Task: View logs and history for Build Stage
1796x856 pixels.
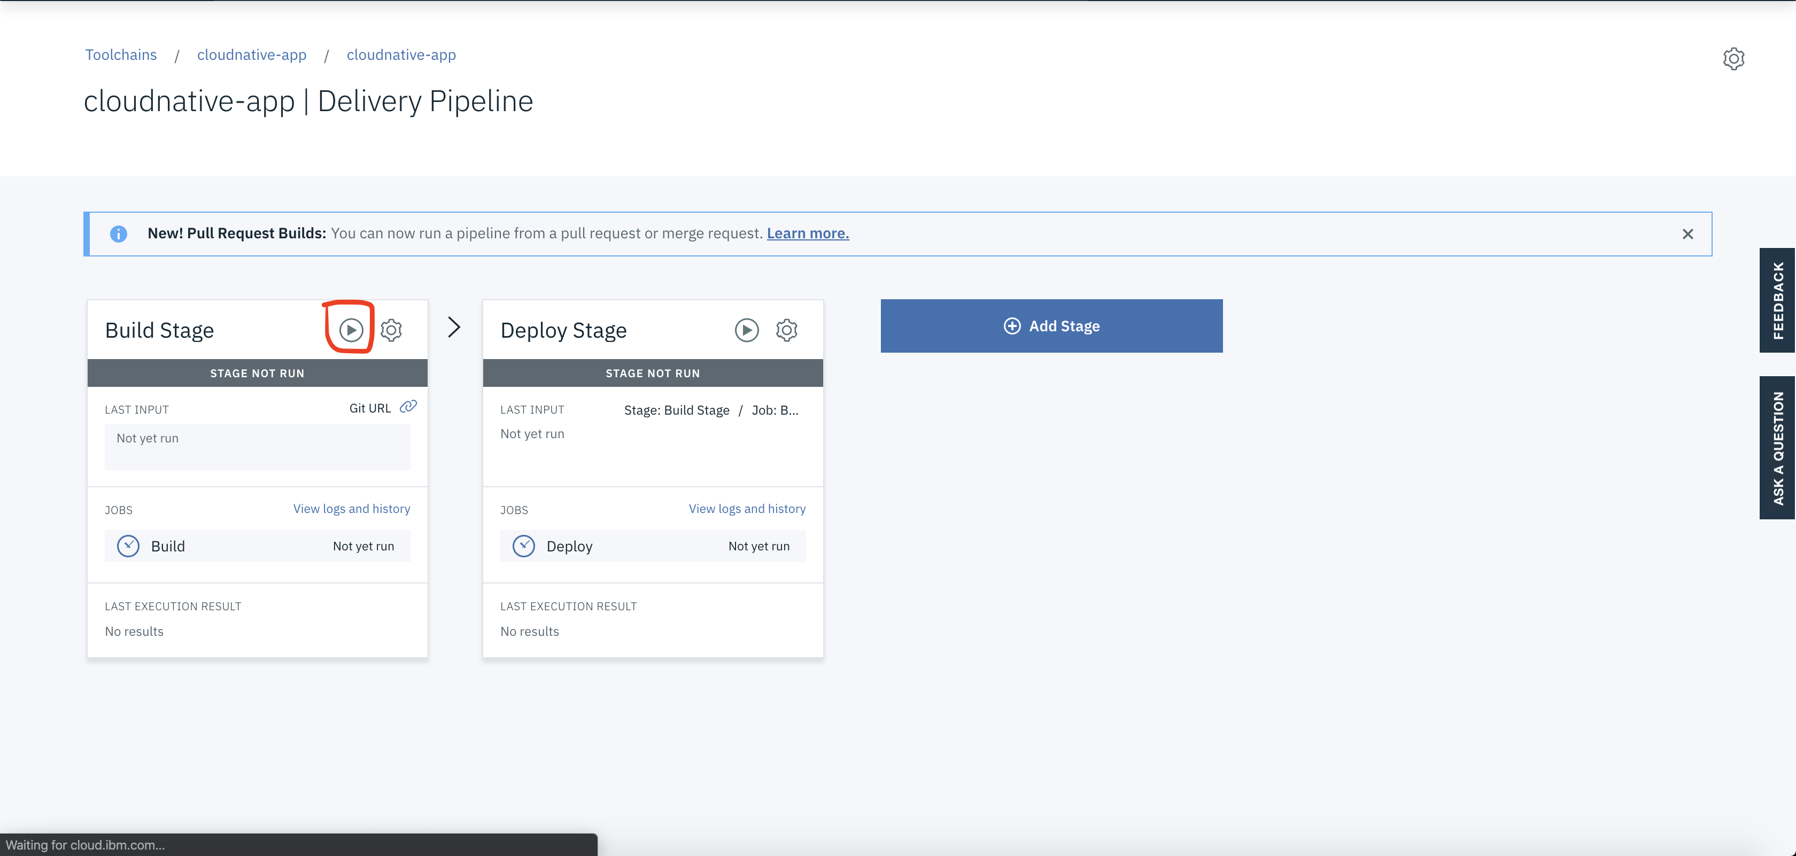Action: click(352, 508)
